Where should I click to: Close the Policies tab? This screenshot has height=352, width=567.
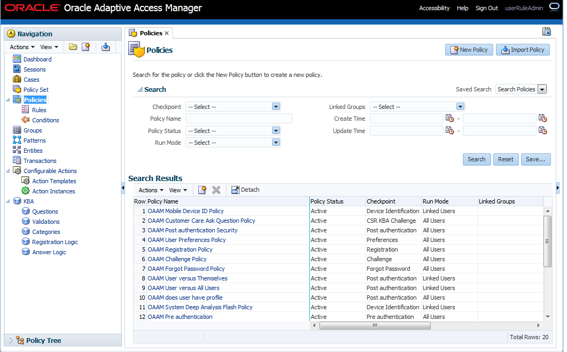(x=167, y=33)
